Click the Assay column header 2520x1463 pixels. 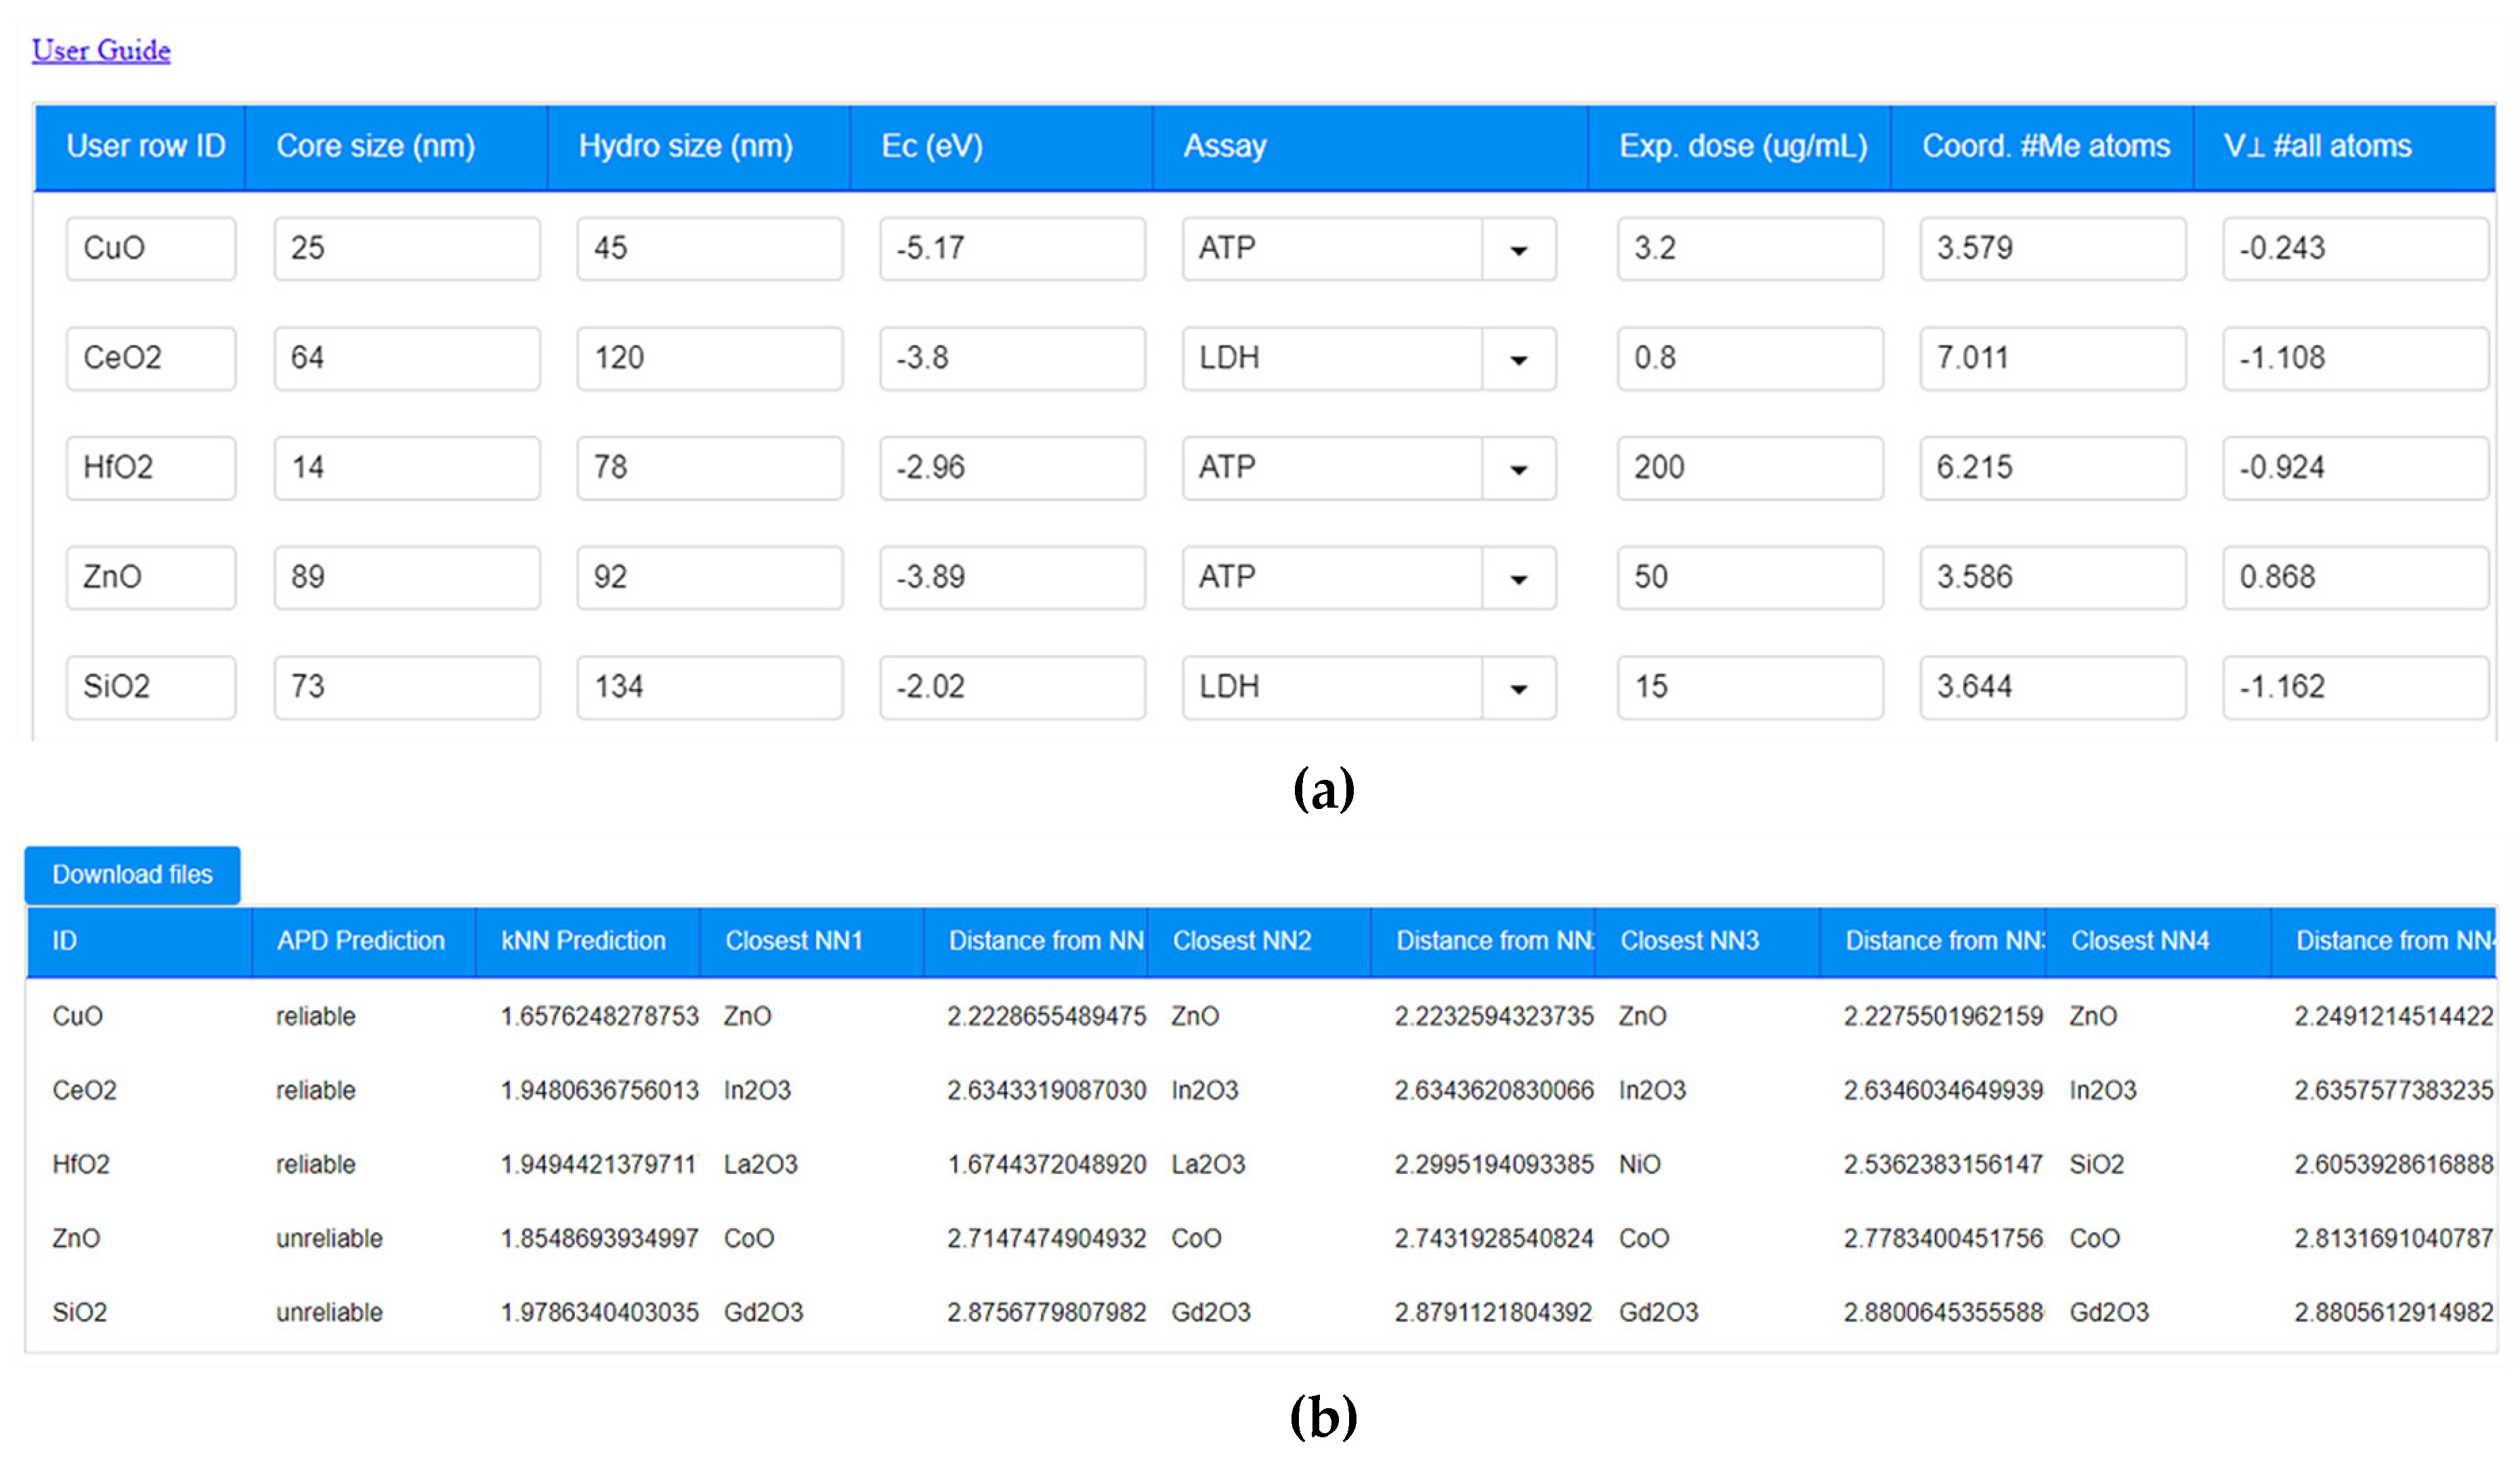click(x=1225, y=147)
